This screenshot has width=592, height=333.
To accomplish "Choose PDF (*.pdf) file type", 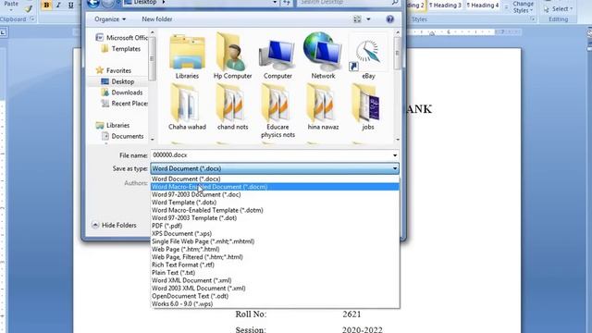I will (x=275, y=226).
